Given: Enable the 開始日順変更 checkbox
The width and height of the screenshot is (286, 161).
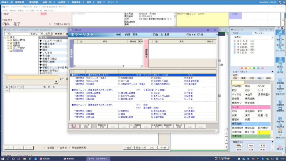Looking at the screenshot, I should 70,148.
